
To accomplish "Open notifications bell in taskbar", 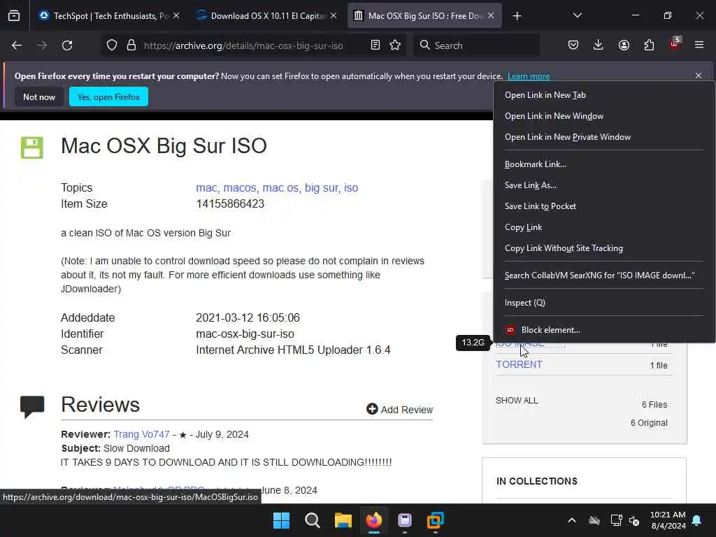I will click(697, 520).
